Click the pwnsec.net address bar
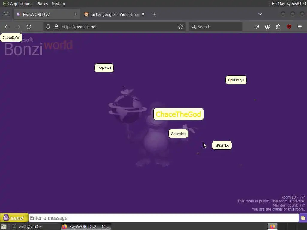 tap(115, 27)
